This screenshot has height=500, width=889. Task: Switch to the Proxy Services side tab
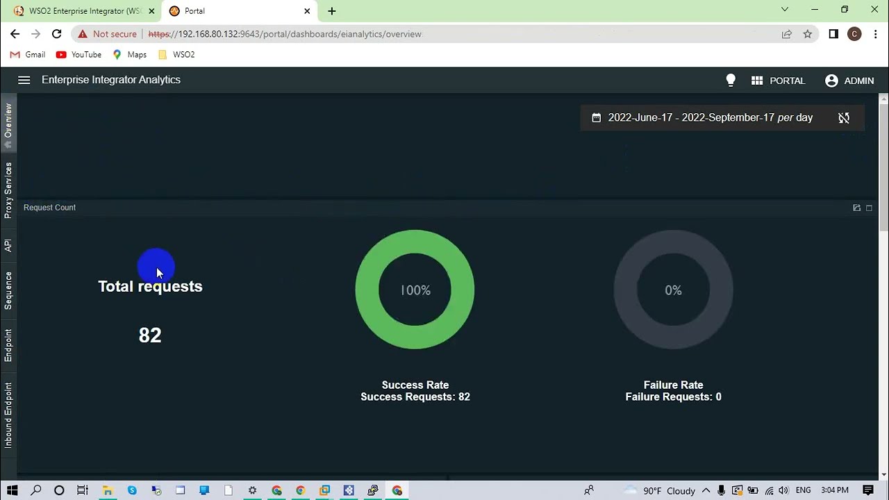(8, 190)
